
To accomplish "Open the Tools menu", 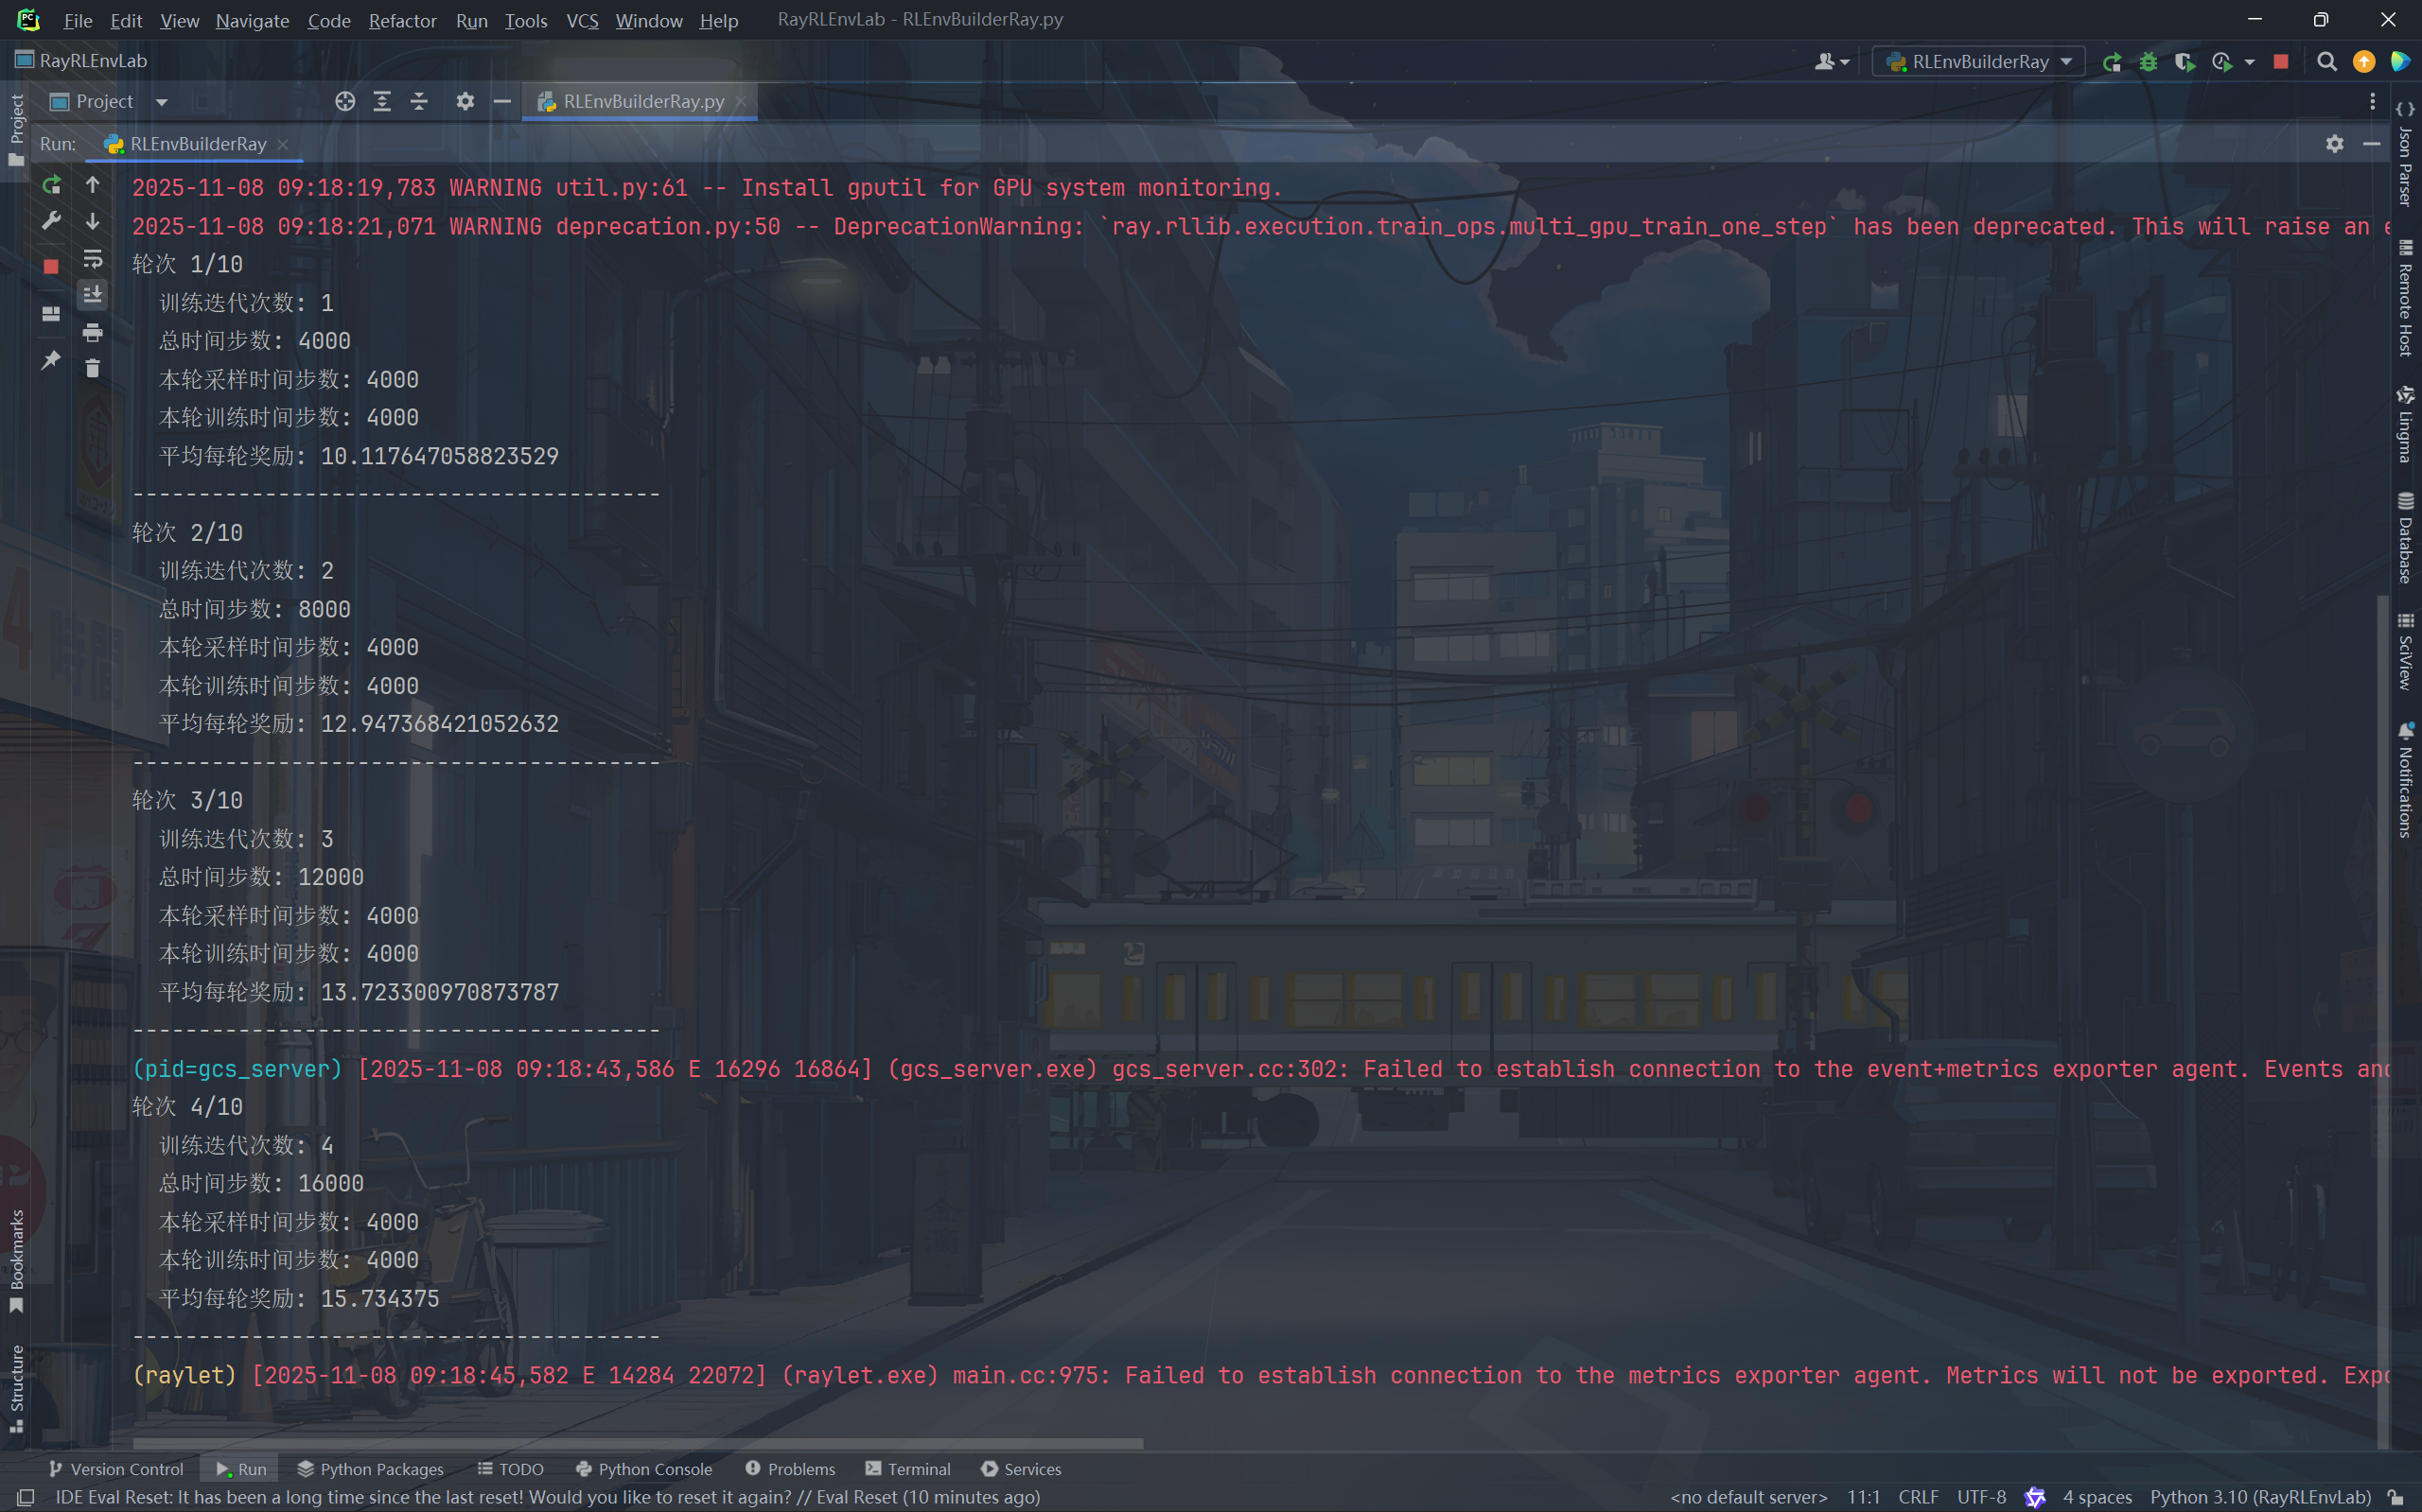I will pyautogui.click(x=526, y=20).
